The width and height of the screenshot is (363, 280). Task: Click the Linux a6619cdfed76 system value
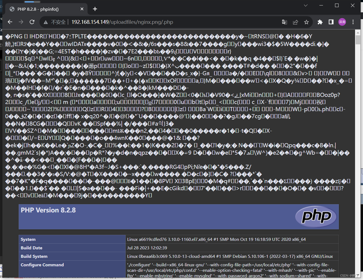click(x=217, y=239)
